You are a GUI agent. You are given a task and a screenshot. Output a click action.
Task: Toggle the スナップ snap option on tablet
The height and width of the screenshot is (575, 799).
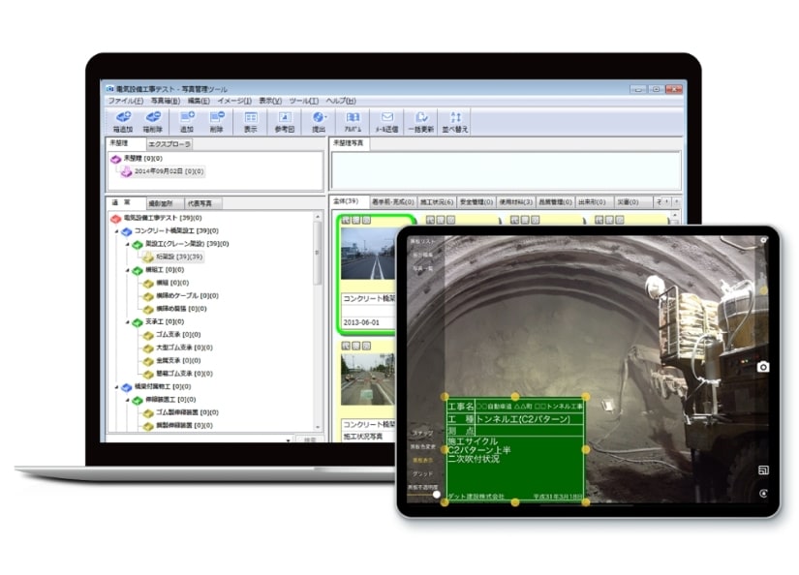click(x=421, y=433)
